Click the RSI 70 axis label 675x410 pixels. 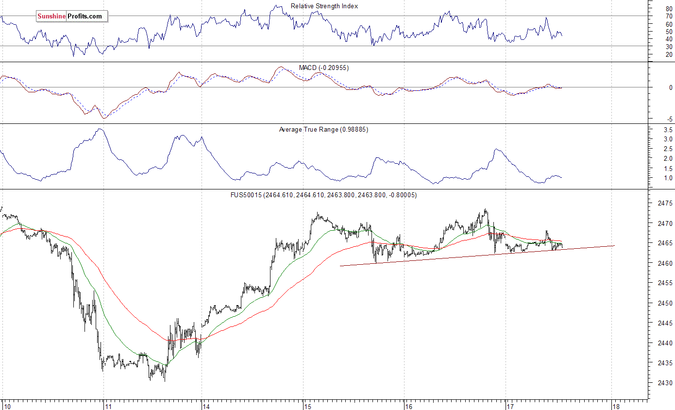pos(669,16)
